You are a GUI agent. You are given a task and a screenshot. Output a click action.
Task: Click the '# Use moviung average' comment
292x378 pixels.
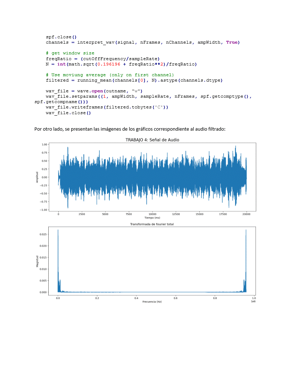click(110, 75)
